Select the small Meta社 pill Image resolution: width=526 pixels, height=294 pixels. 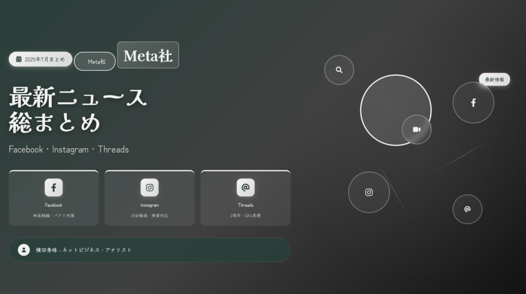click(95, 62)
